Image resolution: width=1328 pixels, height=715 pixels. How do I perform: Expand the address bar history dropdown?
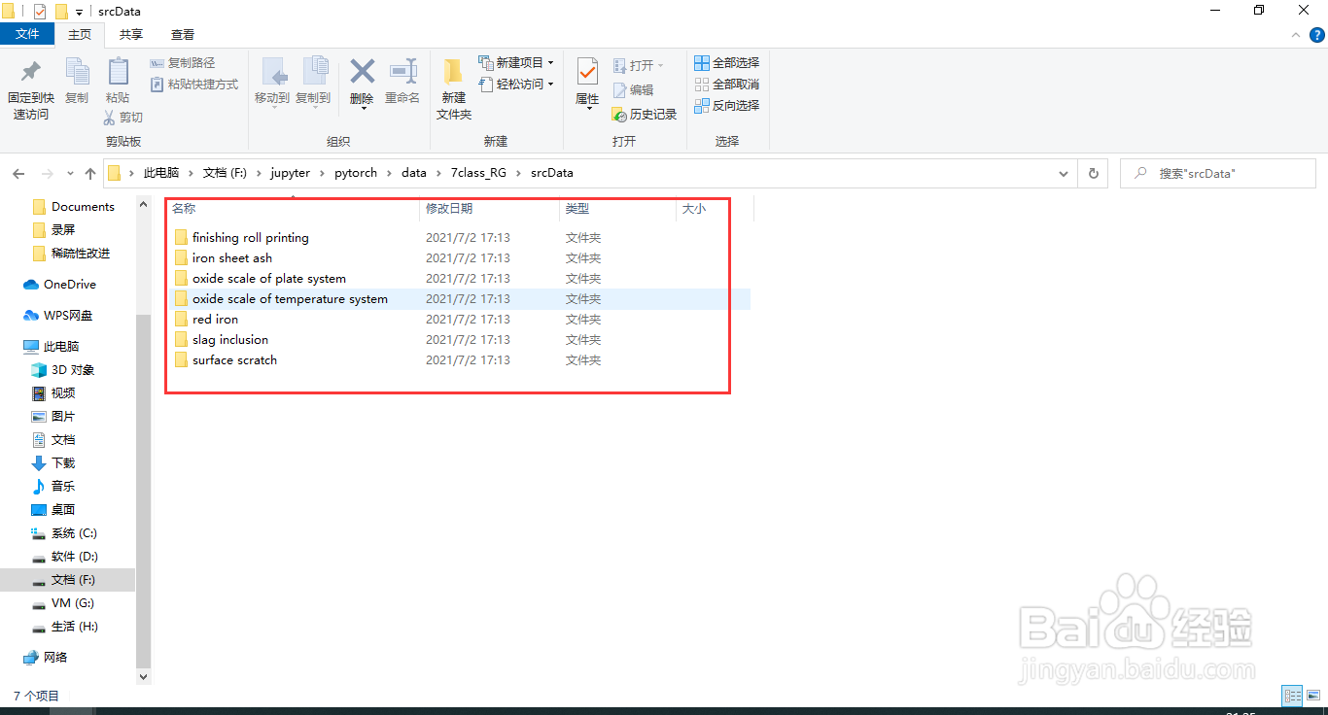[1063, 173]
